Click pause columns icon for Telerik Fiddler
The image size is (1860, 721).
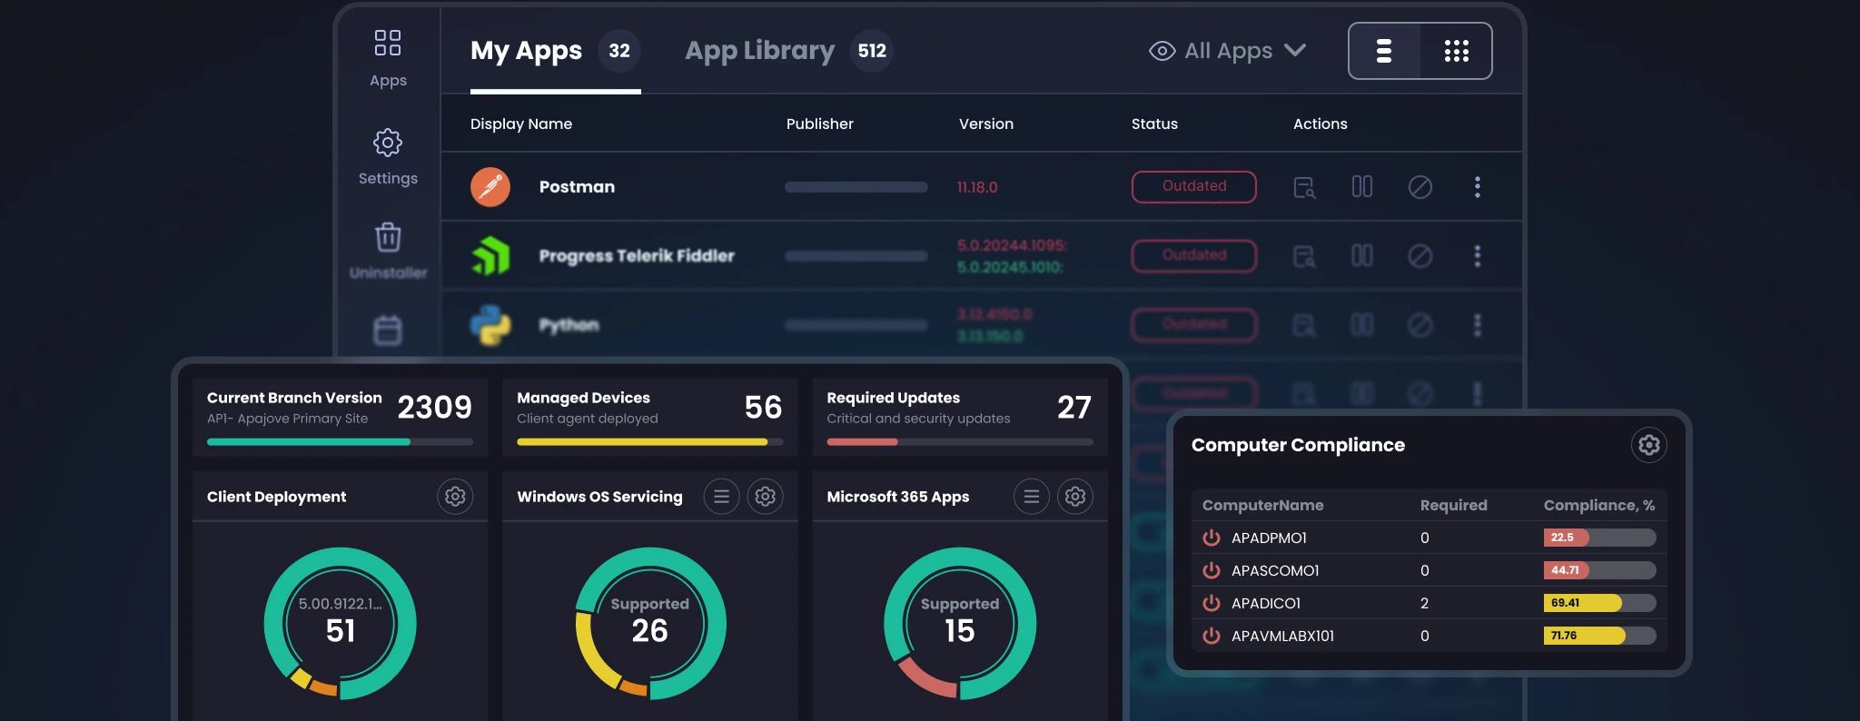pyautogui.click(x=1362, y=256)
